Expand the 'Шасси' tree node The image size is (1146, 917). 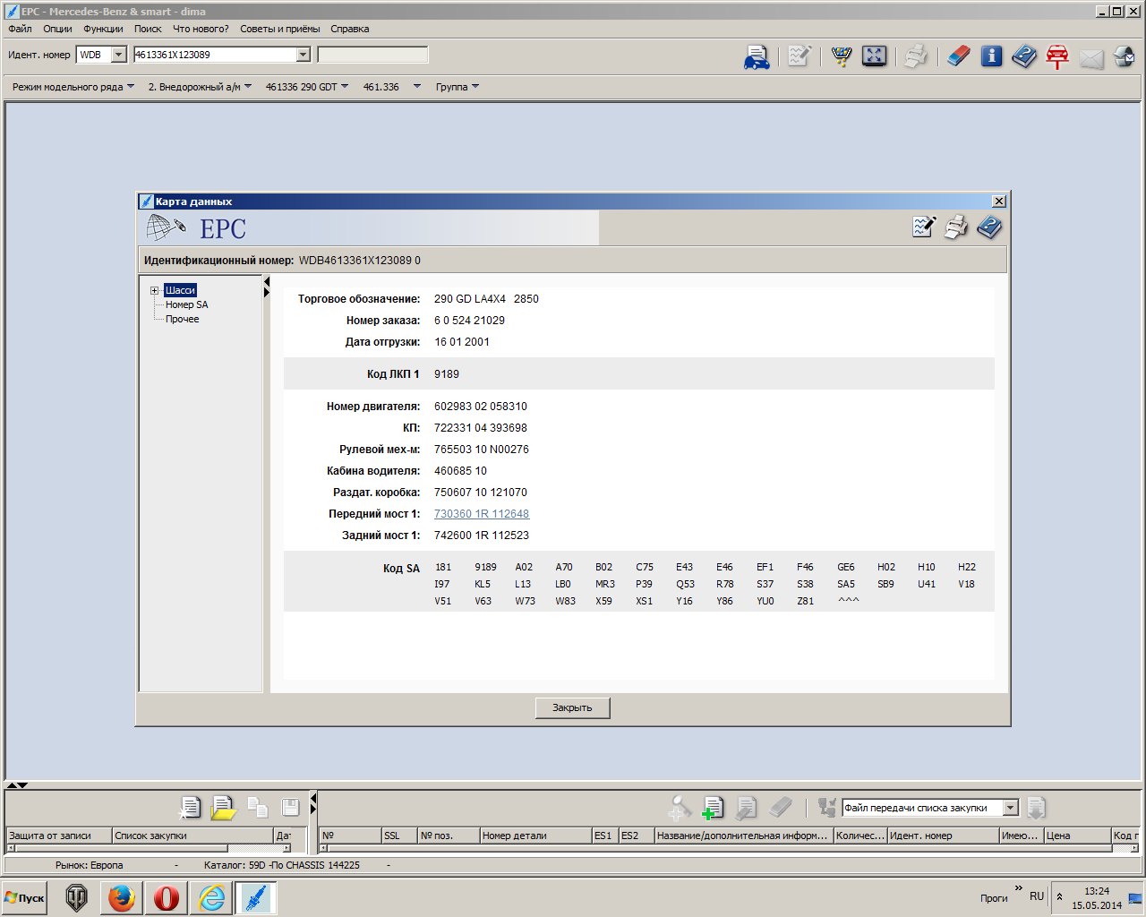(x=154, y=290)
